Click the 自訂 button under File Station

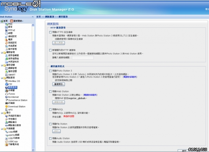tap(56, 131)
